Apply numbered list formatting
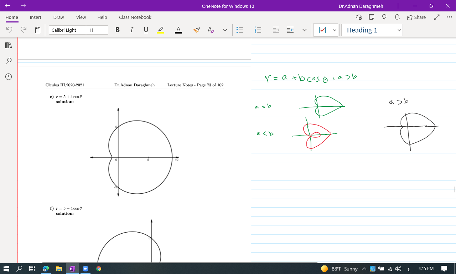The height and width of the screenshot is (274, 456). pos(258,30)
